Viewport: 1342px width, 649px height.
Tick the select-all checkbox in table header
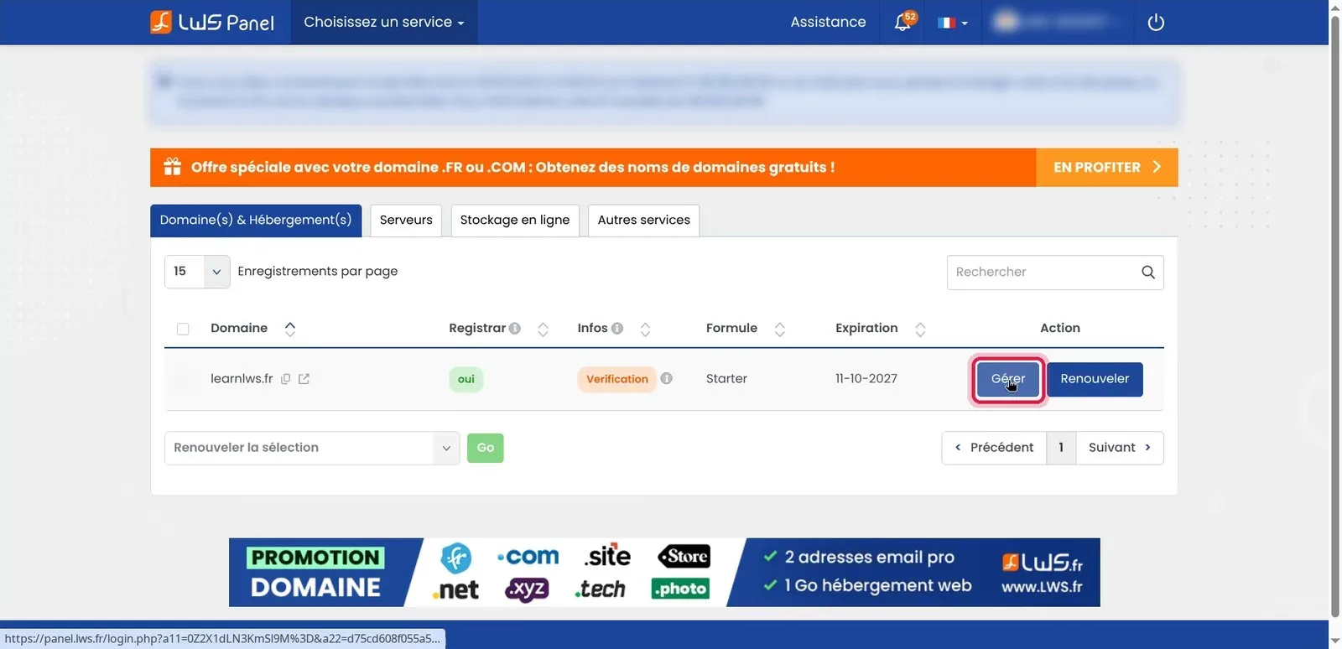183,329
